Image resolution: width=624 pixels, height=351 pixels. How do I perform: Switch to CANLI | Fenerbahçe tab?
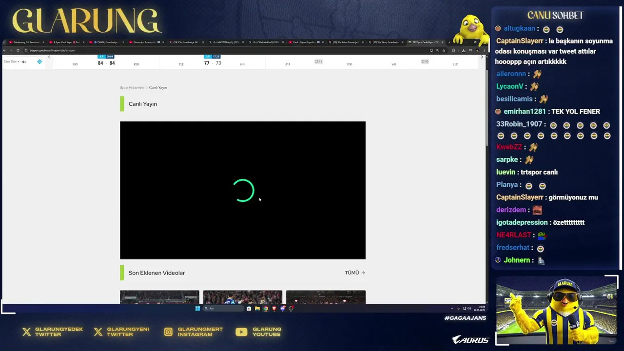106,42
